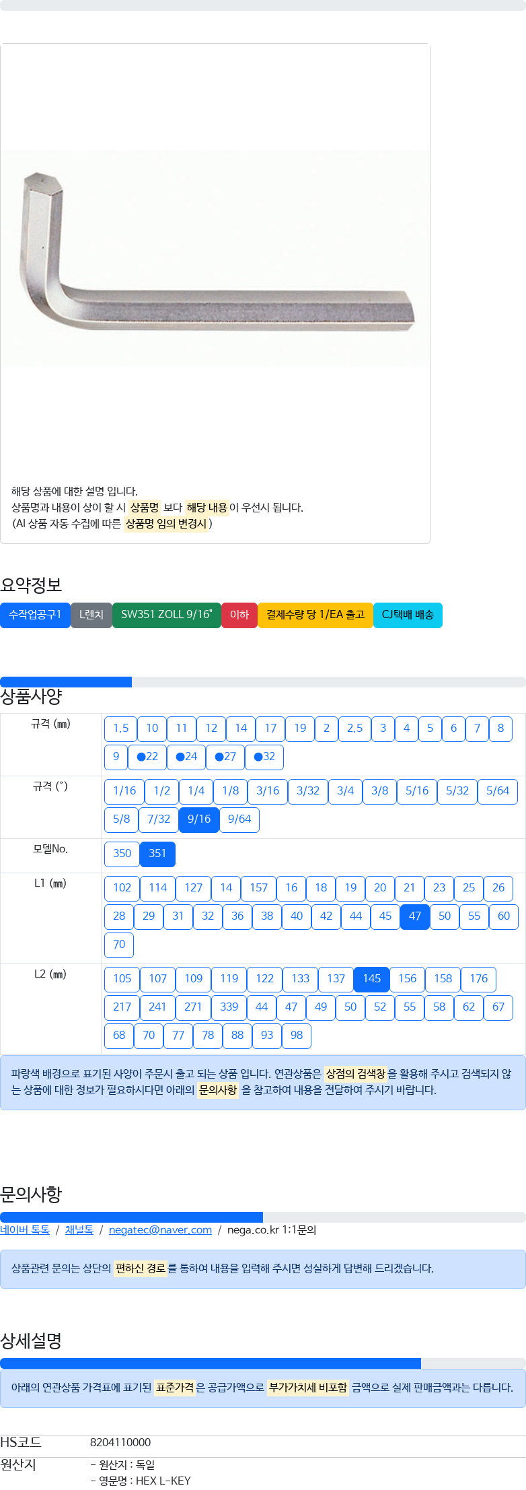Select L2 length 145 option

(x=372, y=979)
